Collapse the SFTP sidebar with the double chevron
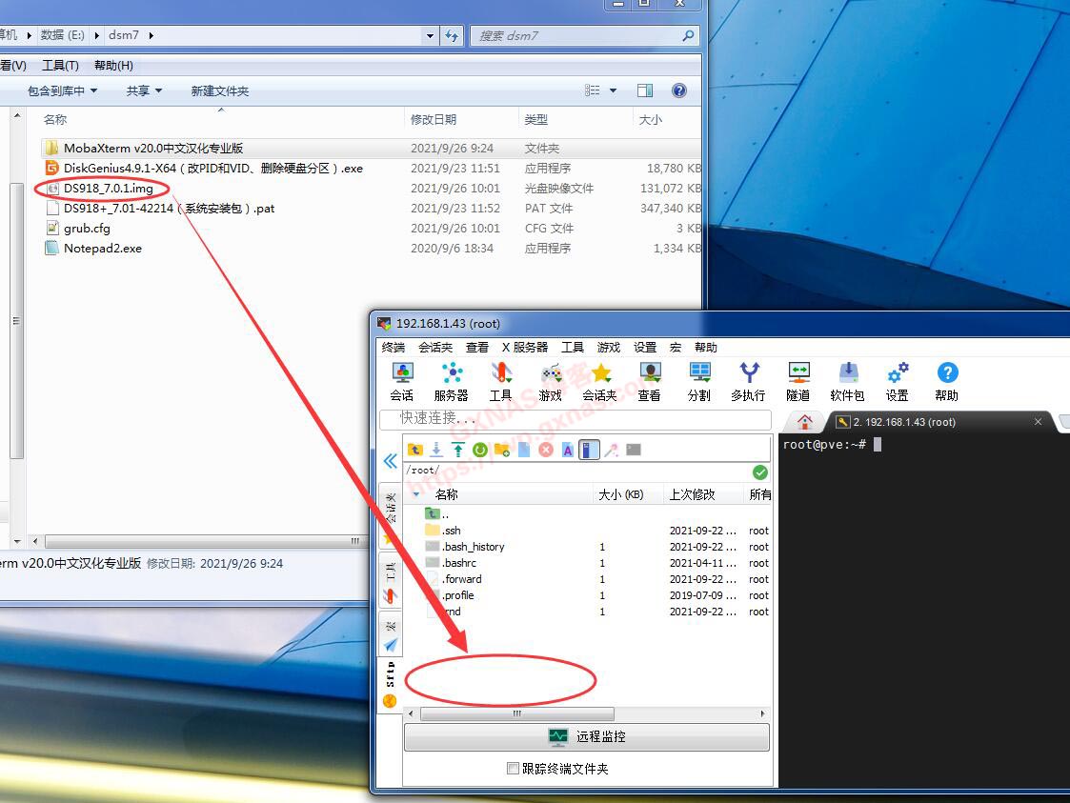 (x=390, y=461)
